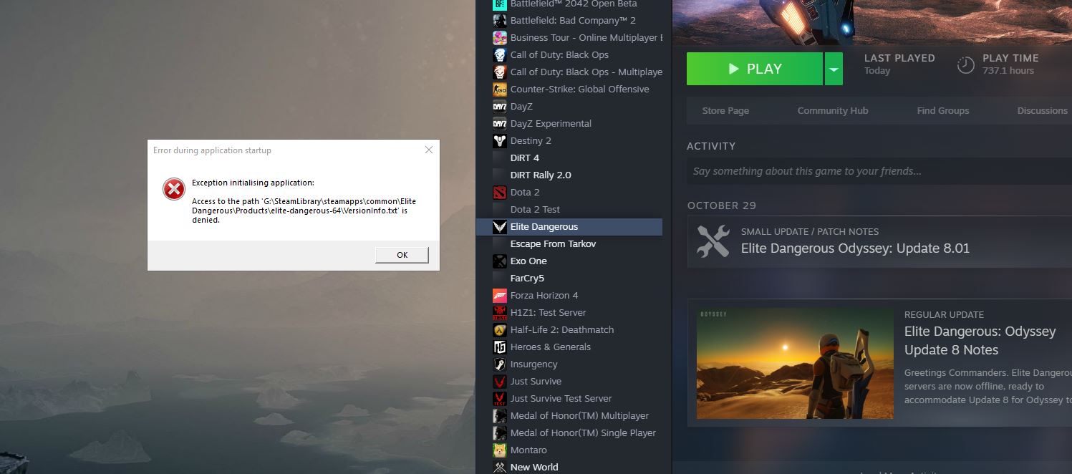The width and height of the screenshot is (1072, 474).
Task: Dismiss the error dialog with OK
Action: pos(402,255)
